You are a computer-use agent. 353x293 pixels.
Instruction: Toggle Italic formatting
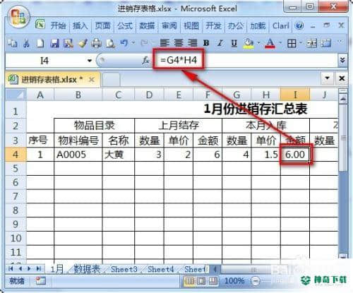point(220,43)
